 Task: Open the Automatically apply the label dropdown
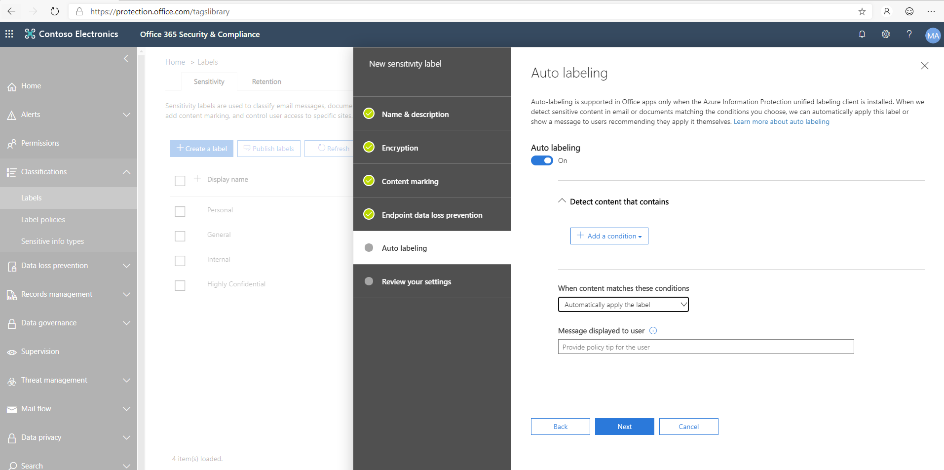pos(623,304)
